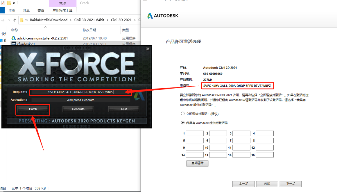Click the serial number 666-69696969
Image resolution: width=337 pixels, height=192 pixels.
point(213,74)
